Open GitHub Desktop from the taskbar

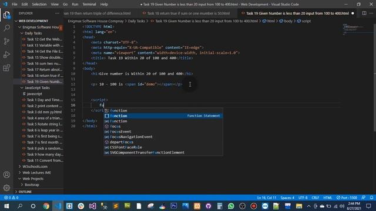pyautogui.click(x=209, y=206)
